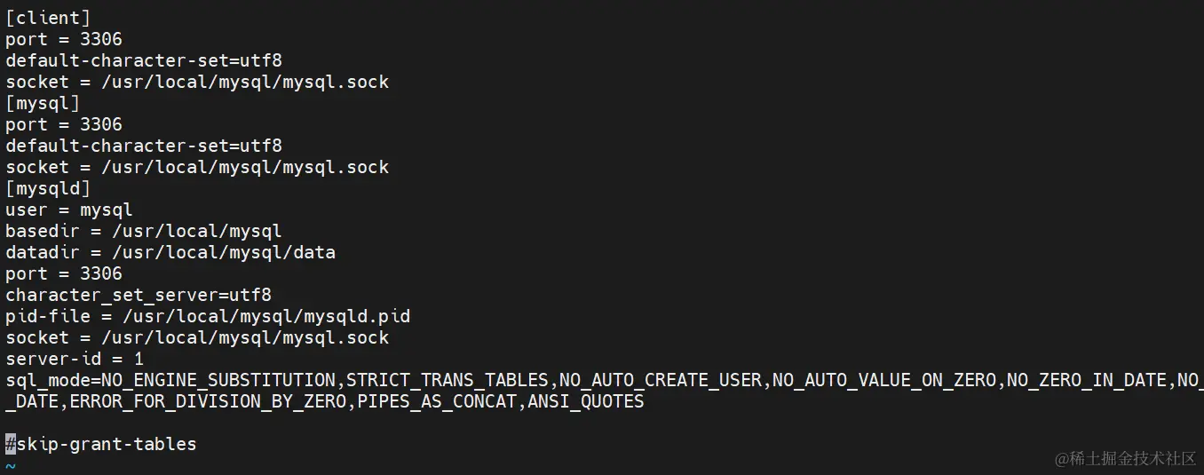Click the server-id = 1 line
This screenshot has width=1204, height=475.
[x=75, y=359]
